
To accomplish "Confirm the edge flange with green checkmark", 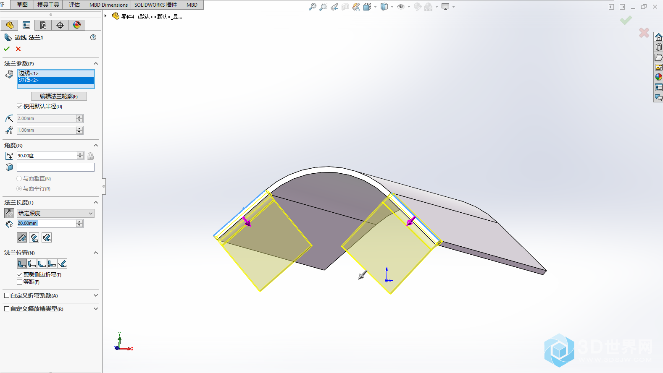I will pos(7,49).
